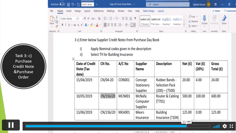This screenshot has height=133, width=236.
Task: Click the table move handle
Action: (73, 59)
